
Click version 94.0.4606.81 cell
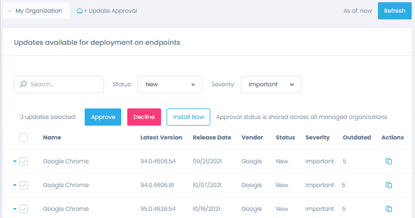(157, 185)
